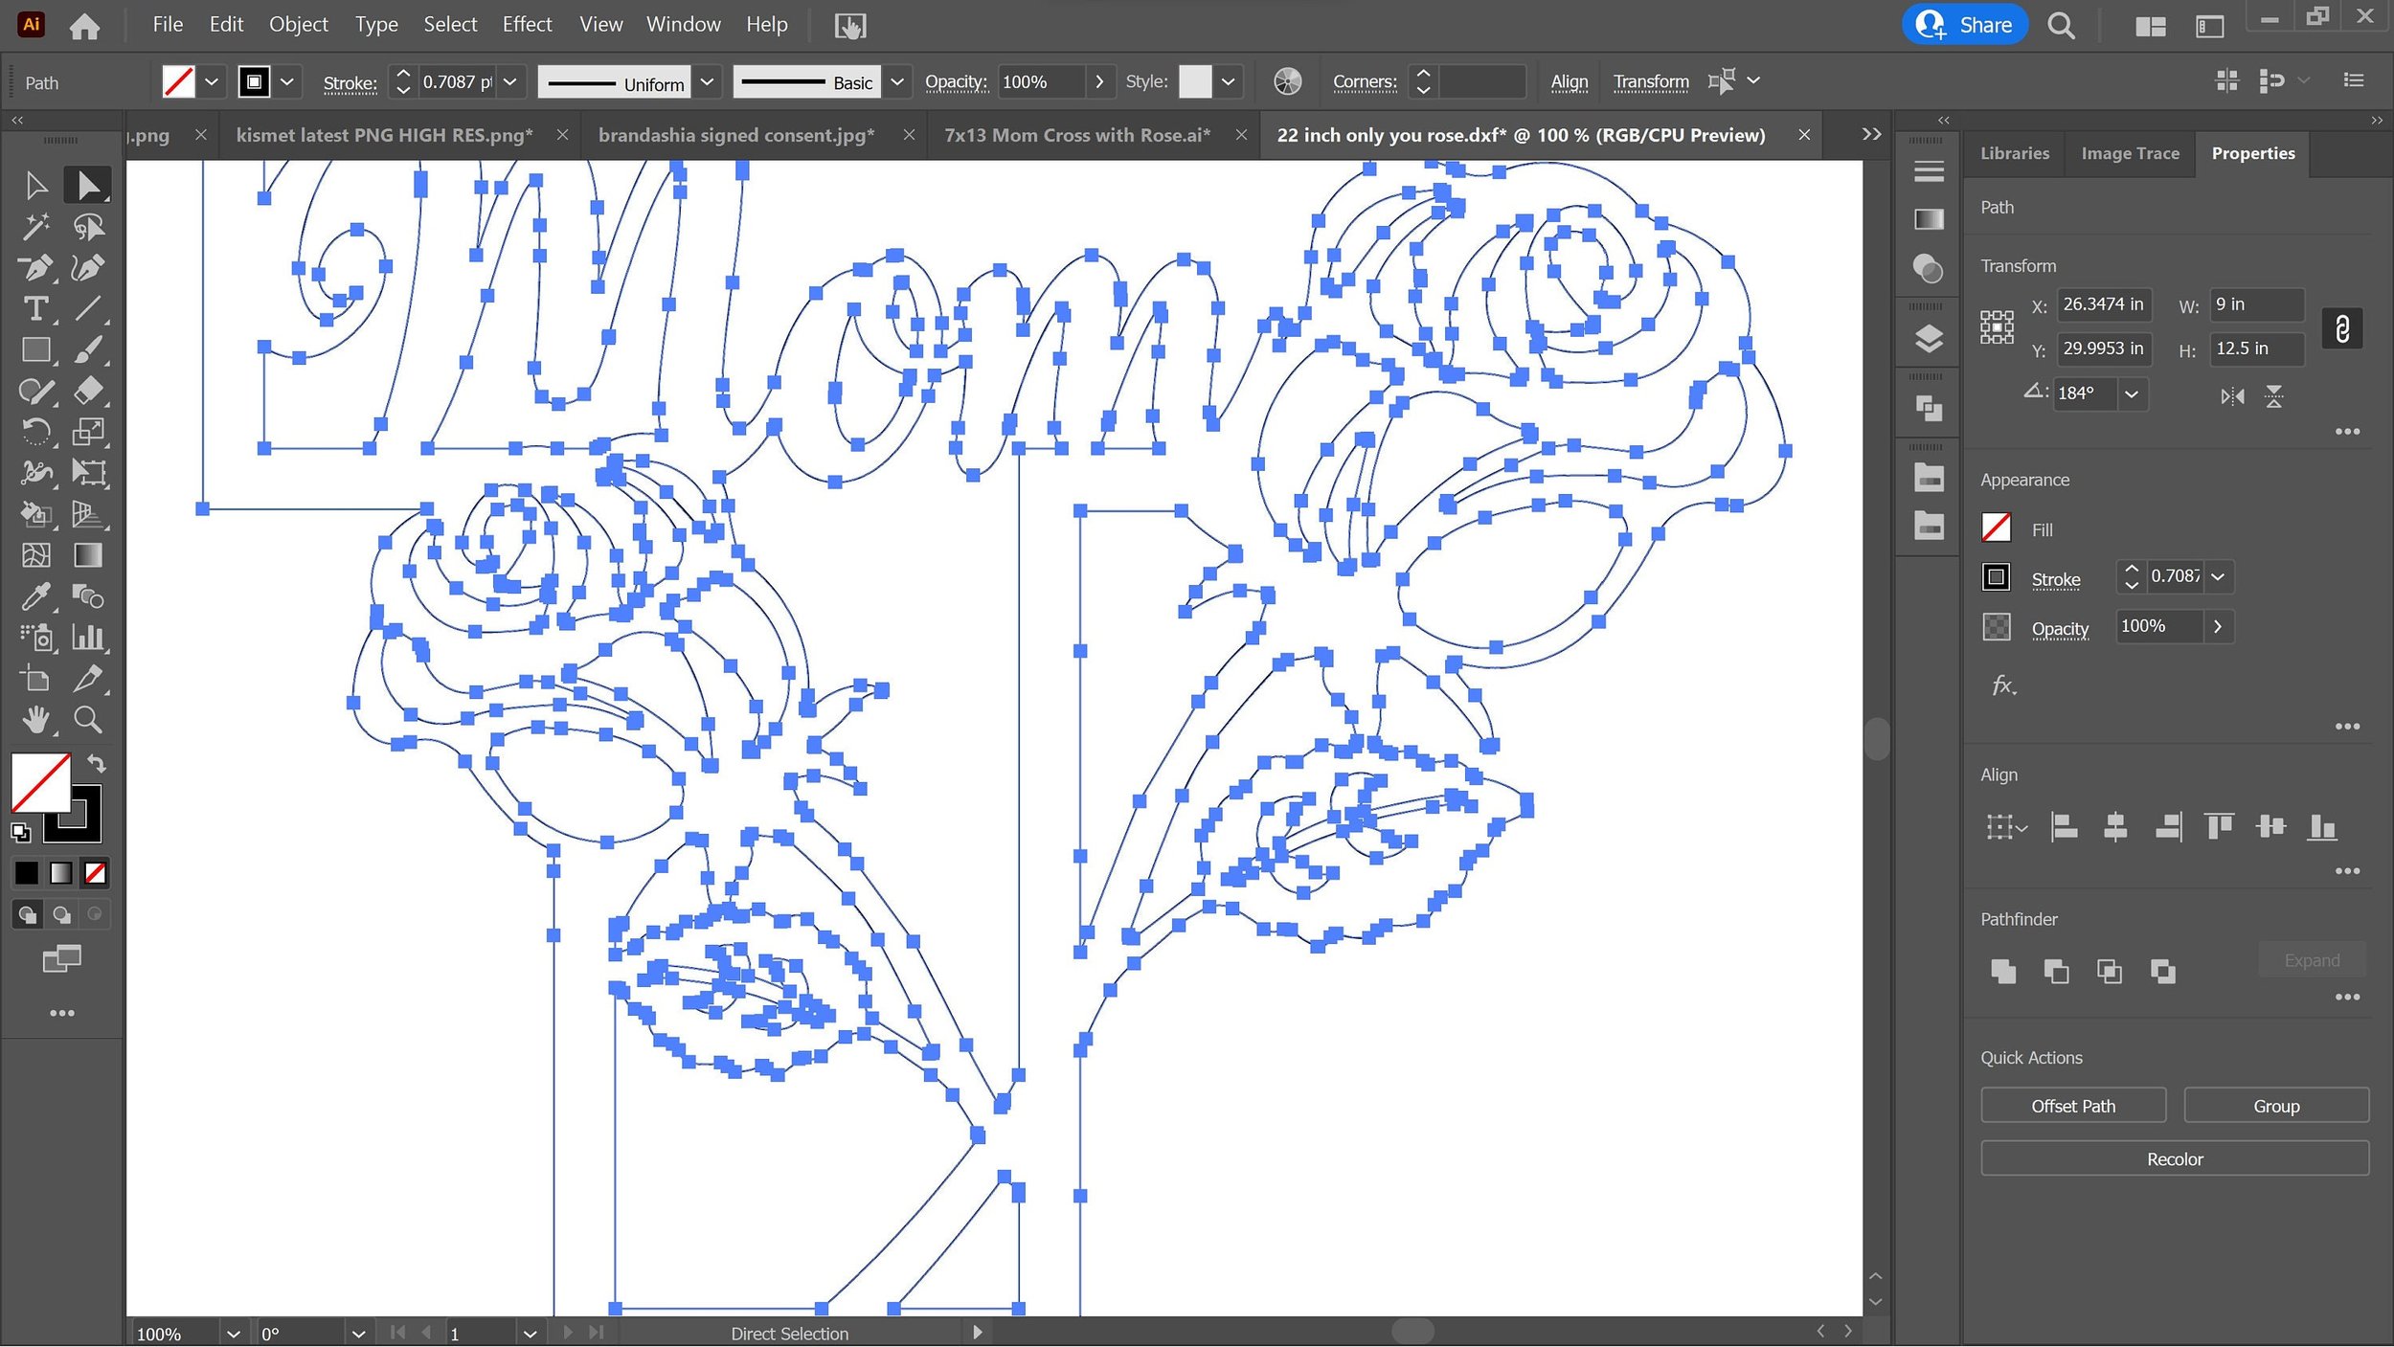Screen dimensions: 2394x1347
Task: Select the Rotate tool
Action: (x=35, y=433)
